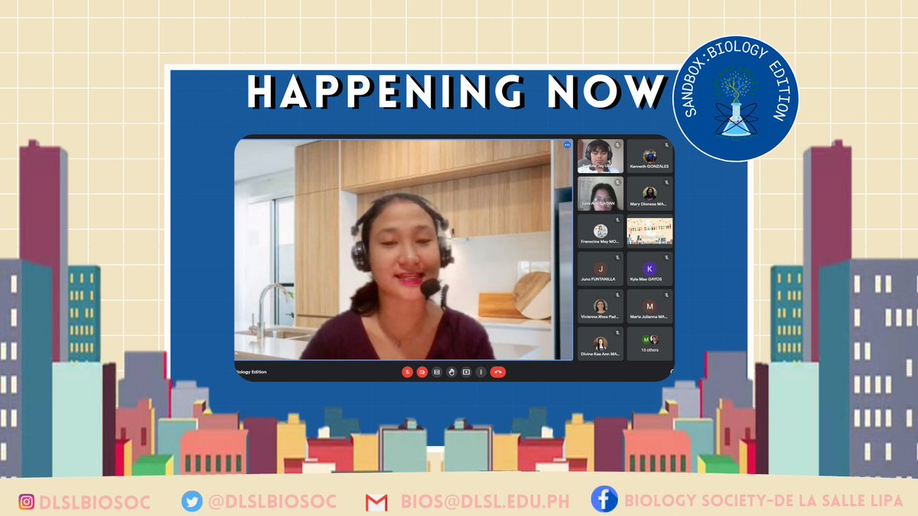Screen dimensions: 918x516
Task: Click the Twitter bird icon in the footer
Action: pyautogui.click(x=191, y=502)
